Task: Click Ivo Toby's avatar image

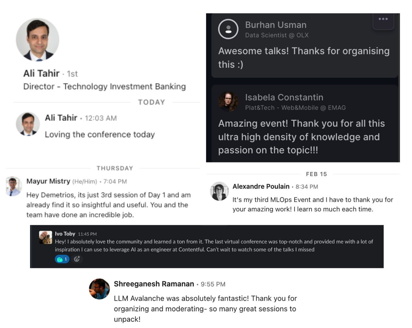Action: (45, 237)
